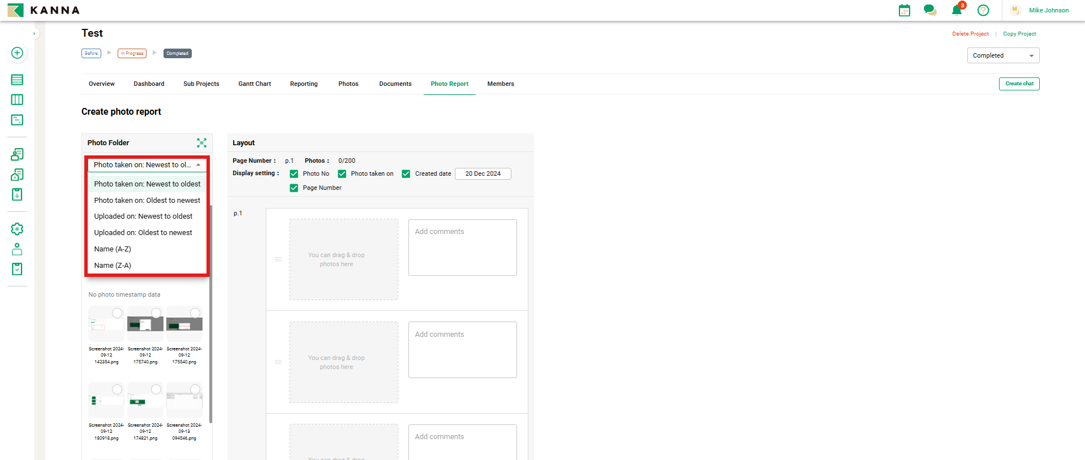Select Uploaded on: Newest to oldest option

(x=143, y=216)
